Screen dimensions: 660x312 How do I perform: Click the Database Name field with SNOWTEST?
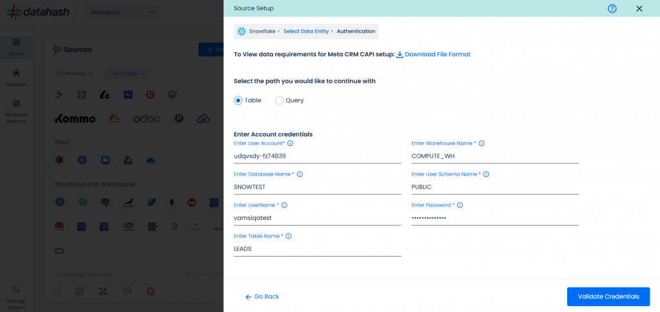click(317, 187)
